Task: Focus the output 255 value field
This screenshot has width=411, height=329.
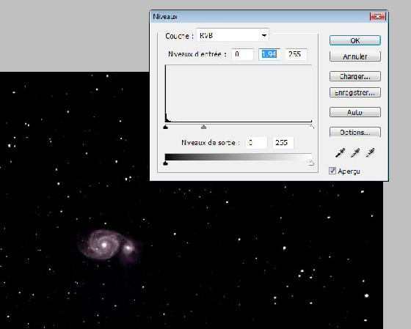Action: (283, 143)
